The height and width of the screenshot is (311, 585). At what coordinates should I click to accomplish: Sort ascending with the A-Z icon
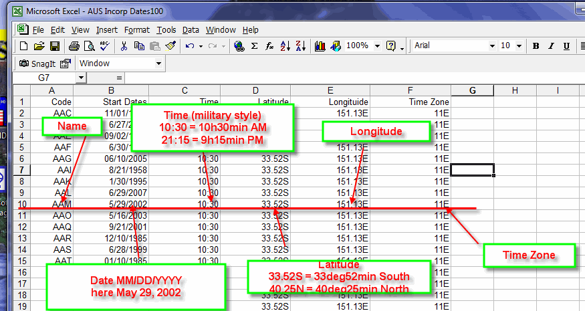285,46
